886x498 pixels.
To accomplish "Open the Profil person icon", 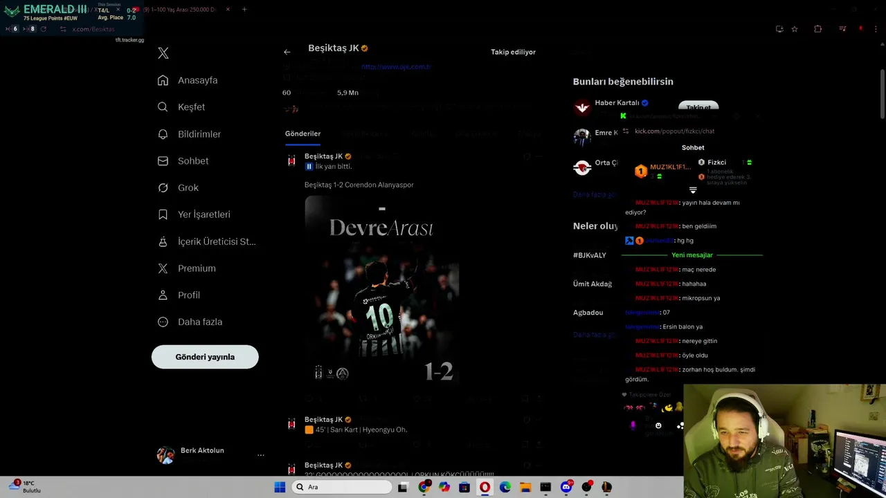I will tap(163, 295).
